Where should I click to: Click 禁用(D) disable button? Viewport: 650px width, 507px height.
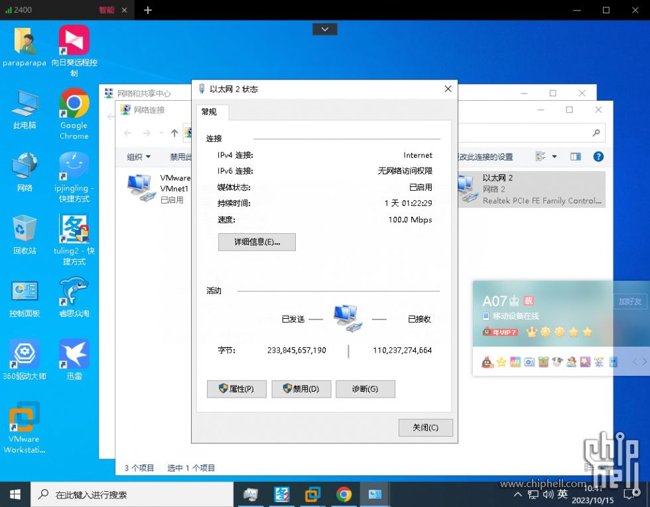coord(301,389)
